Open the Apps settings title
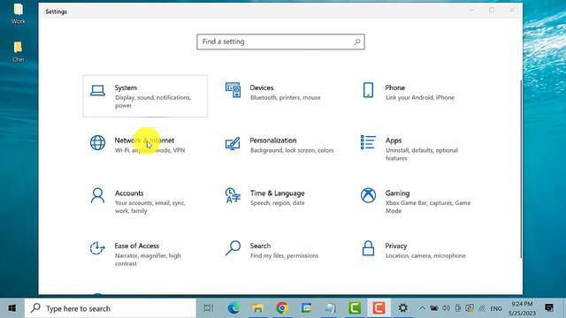566x318 pixels. pos(394,140)
